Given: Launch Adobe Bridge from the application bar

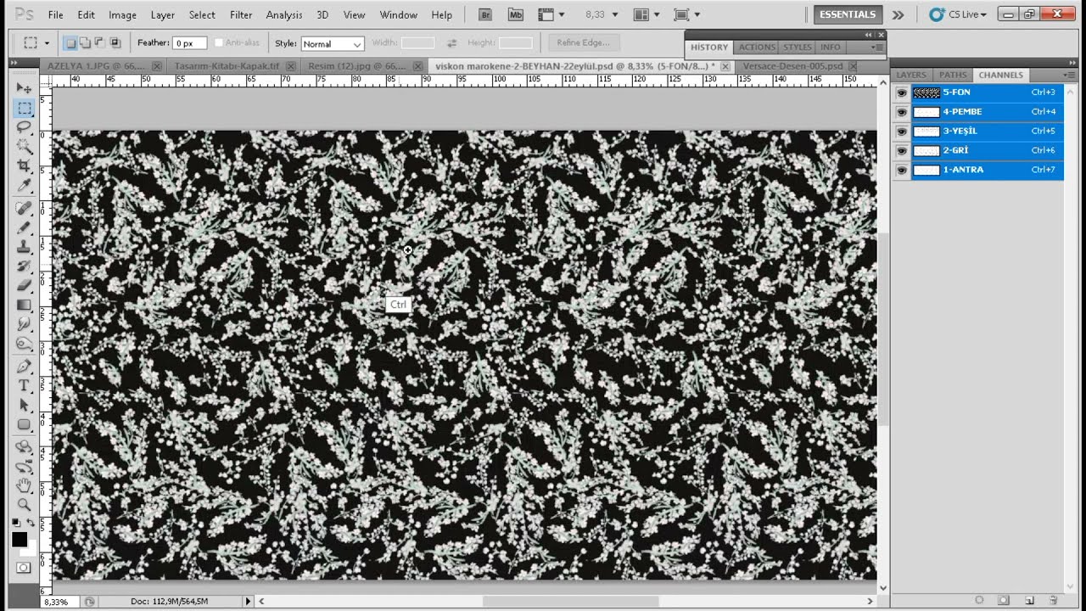Looking at the screenshot, I should coord(486,14).
